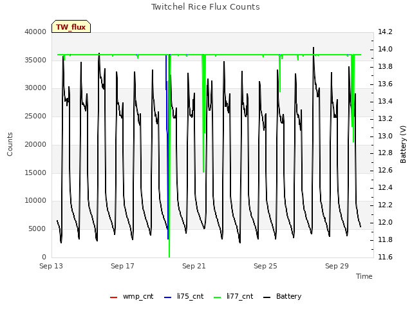
Task: Click the Sep 29 x-axis tick label
Action: coord(337,266)
